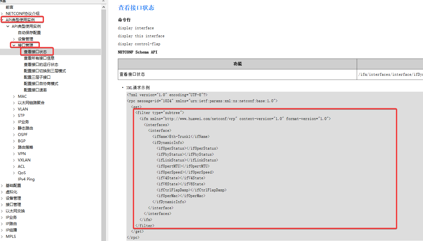
Task: Expand 设备管理 chapter below 虚拟化
Action: [2, 198]
